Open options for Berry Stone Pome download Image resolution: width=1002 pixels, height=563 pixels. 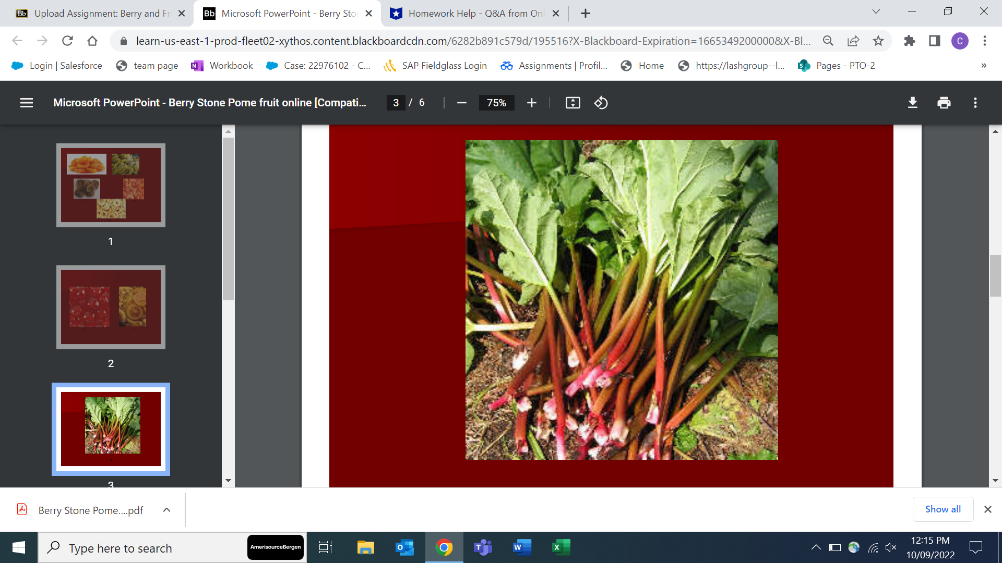[x=166, y=510]
